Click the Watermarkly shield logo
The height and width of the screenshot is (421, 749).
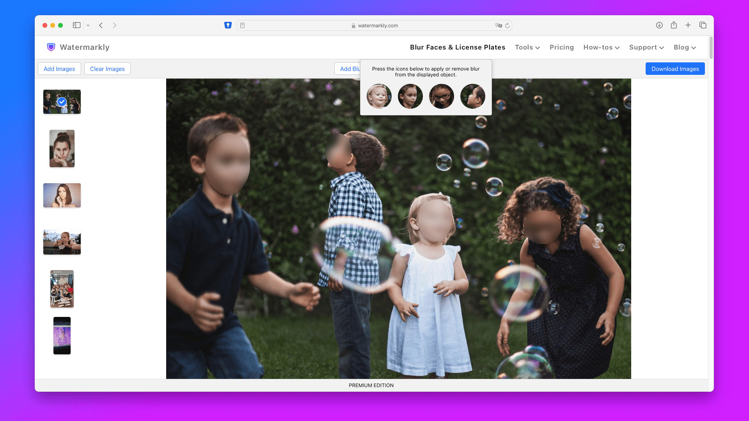click(x=51, y=47)
